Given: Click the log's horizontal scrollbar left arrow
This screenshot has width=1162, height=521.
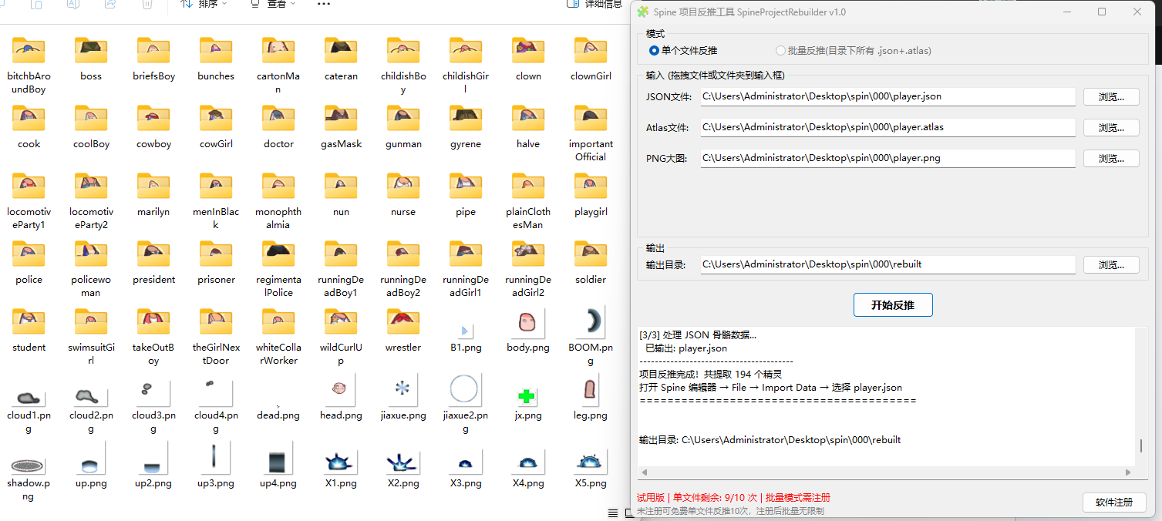Looking at the screenshot, I should coord(644,472).
